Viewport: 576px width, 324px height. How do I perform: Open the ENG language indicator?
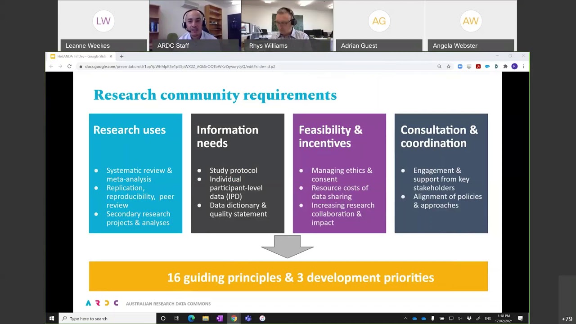click(x=488, y=319)
